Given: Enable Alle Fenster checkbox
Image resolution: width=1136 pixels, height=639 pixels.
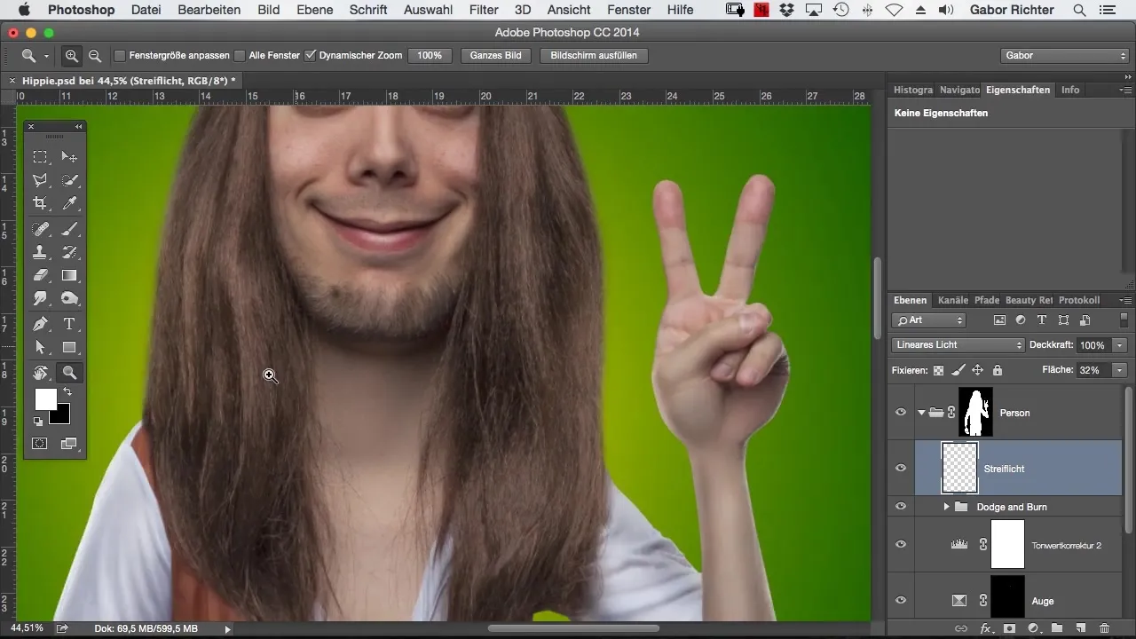Looking at the screenshot, I should point(240,55).
